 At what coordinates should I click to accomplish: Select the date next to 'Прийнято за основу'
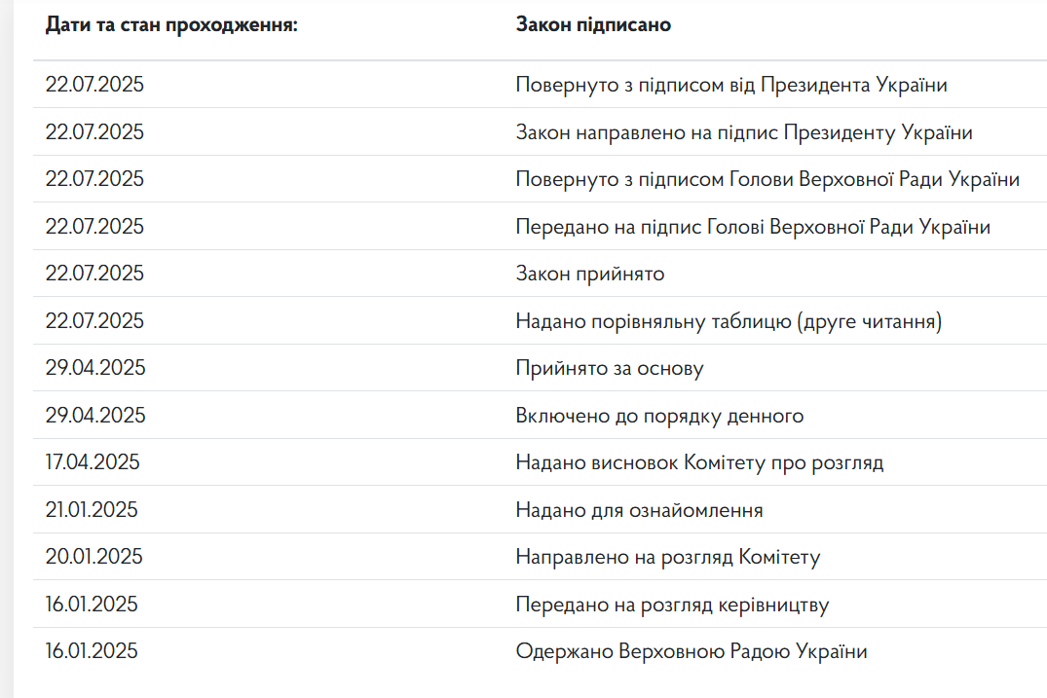[x=94, y=368]
